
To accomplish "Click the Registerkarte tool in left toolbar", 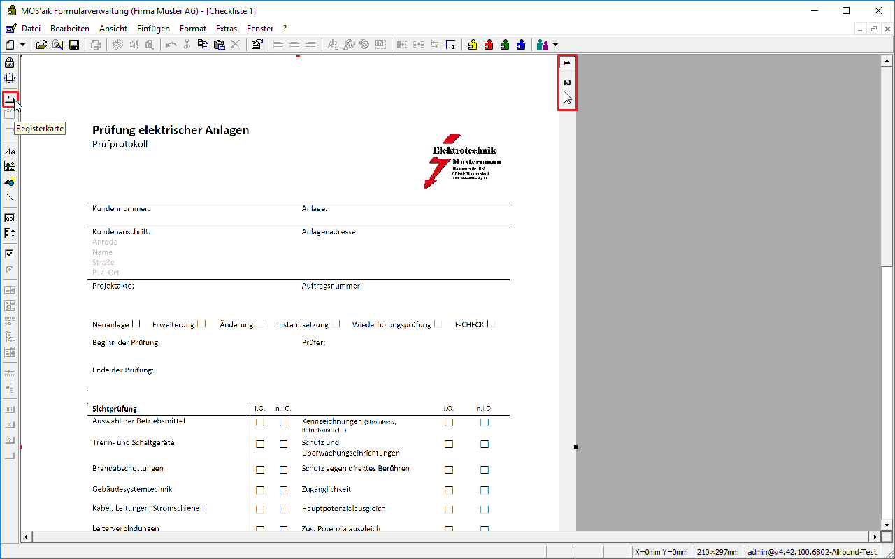I will click(x=10, y=99).
